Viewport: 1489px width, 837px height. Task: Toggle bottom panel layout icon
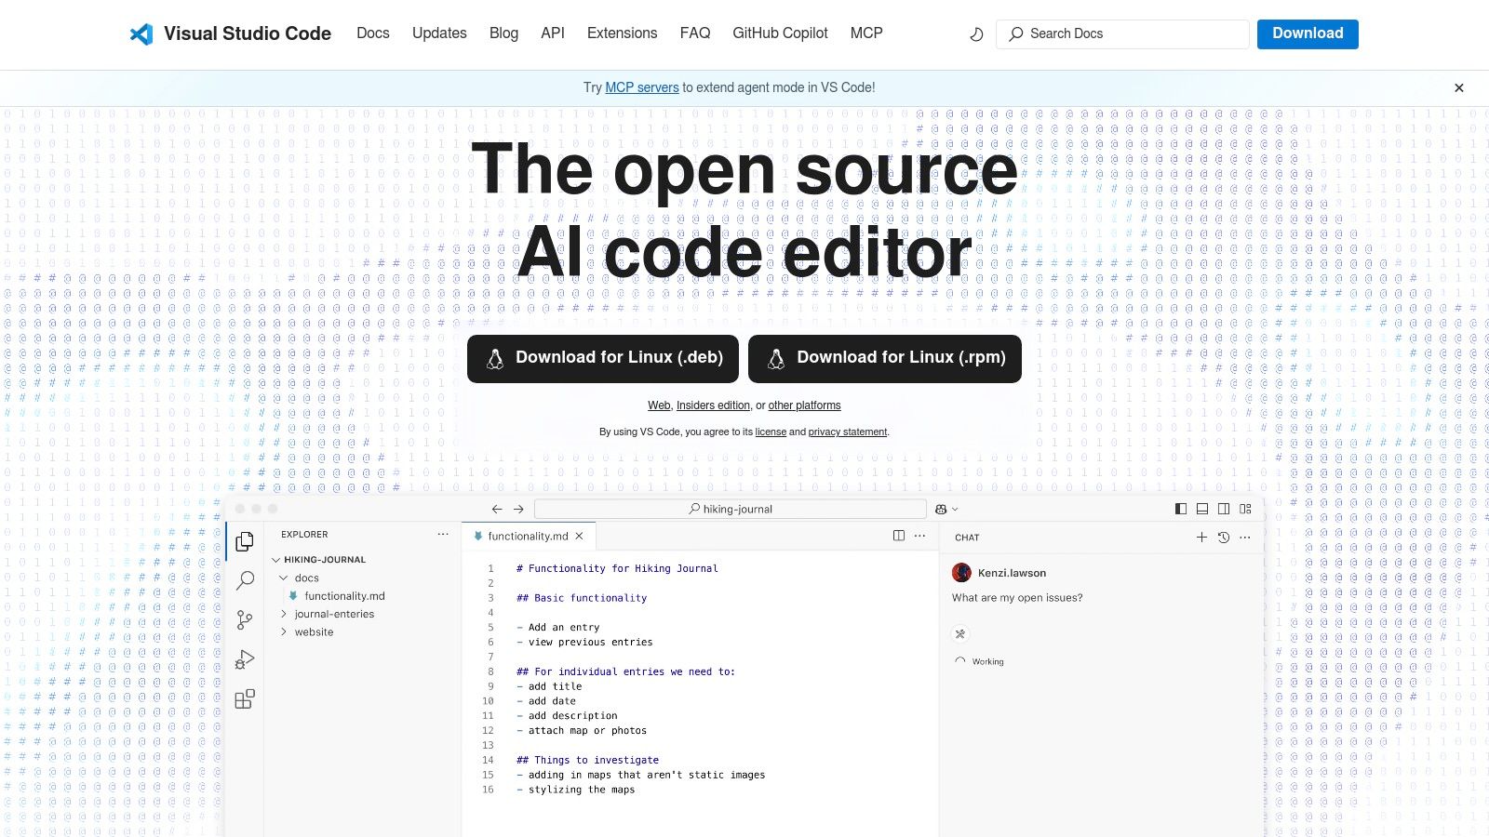[x=1202, y=509]
